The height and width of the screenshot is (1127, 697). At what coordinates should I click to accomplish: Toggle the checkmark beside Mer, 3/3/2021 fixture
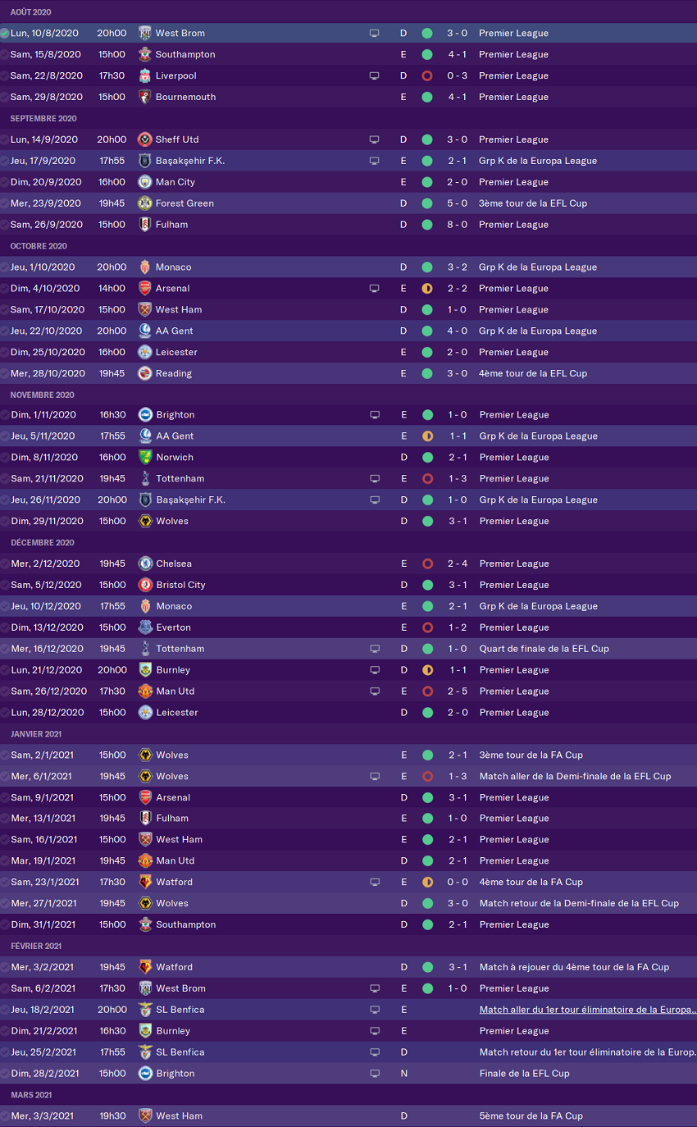5,1116
